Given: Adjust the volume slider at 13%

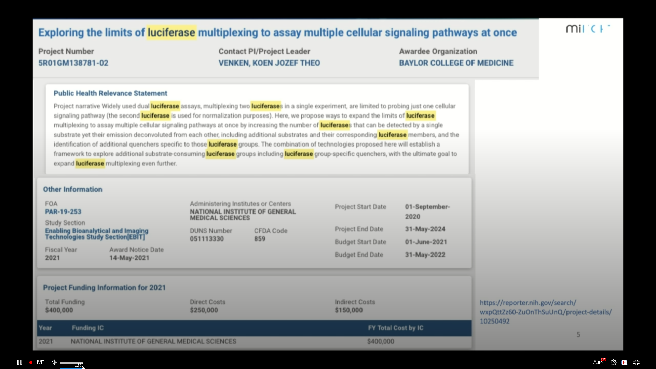Looking at the screenshot, I should click(72, 363).
